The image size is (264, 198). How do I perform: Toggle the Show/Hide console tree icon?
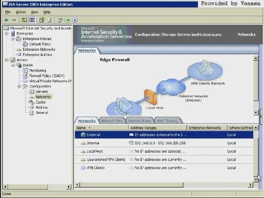click(x=32, y=20)
